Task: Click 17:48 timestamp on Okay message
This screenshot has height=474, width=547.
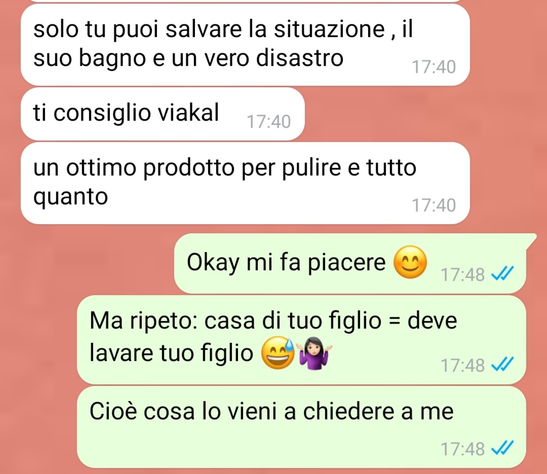Action: 462,275
